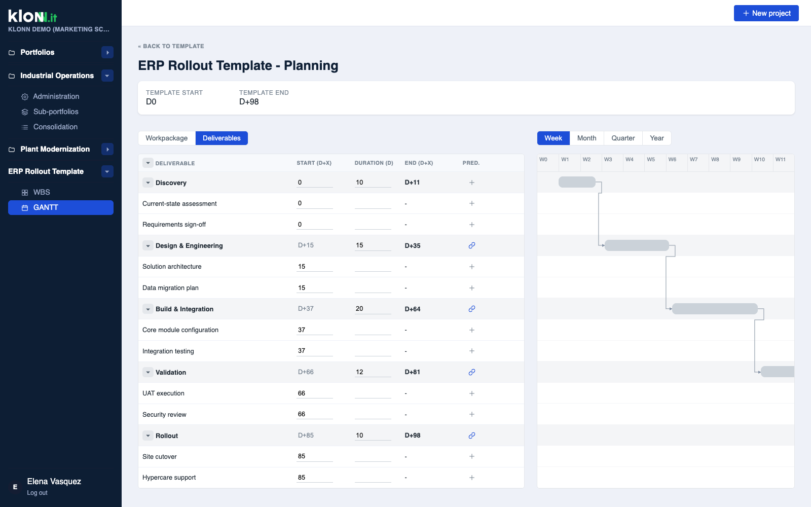Add predecessor for Core module configuration
The image size is (811, 507).
tap(472, 330)
